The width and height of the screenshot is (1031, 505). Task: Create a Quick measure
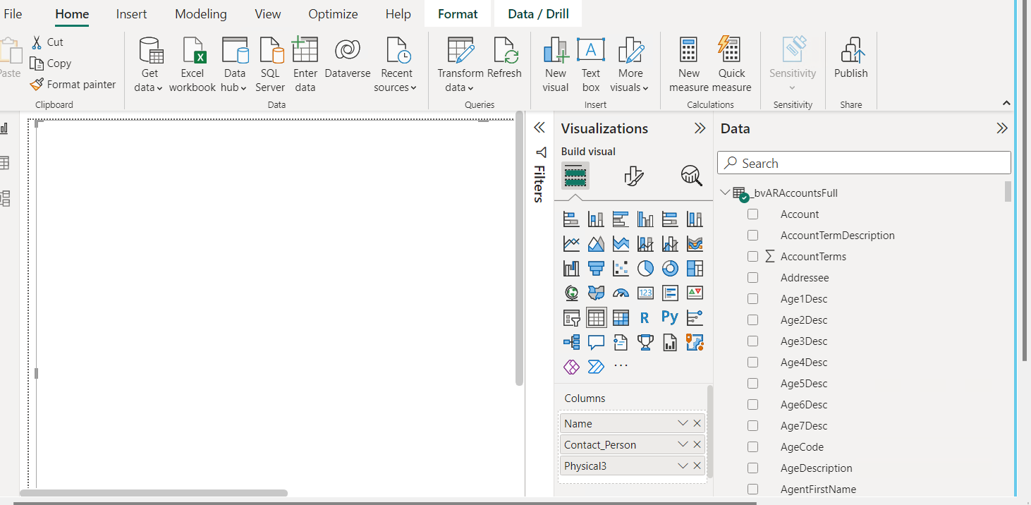point(731,66)
